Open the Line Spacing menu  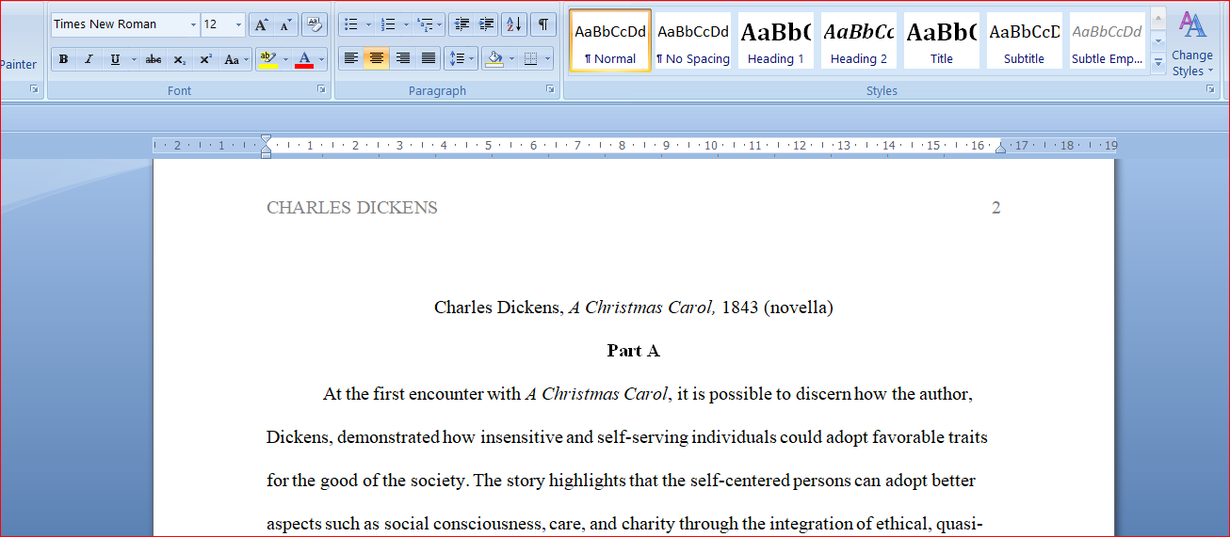461,59
